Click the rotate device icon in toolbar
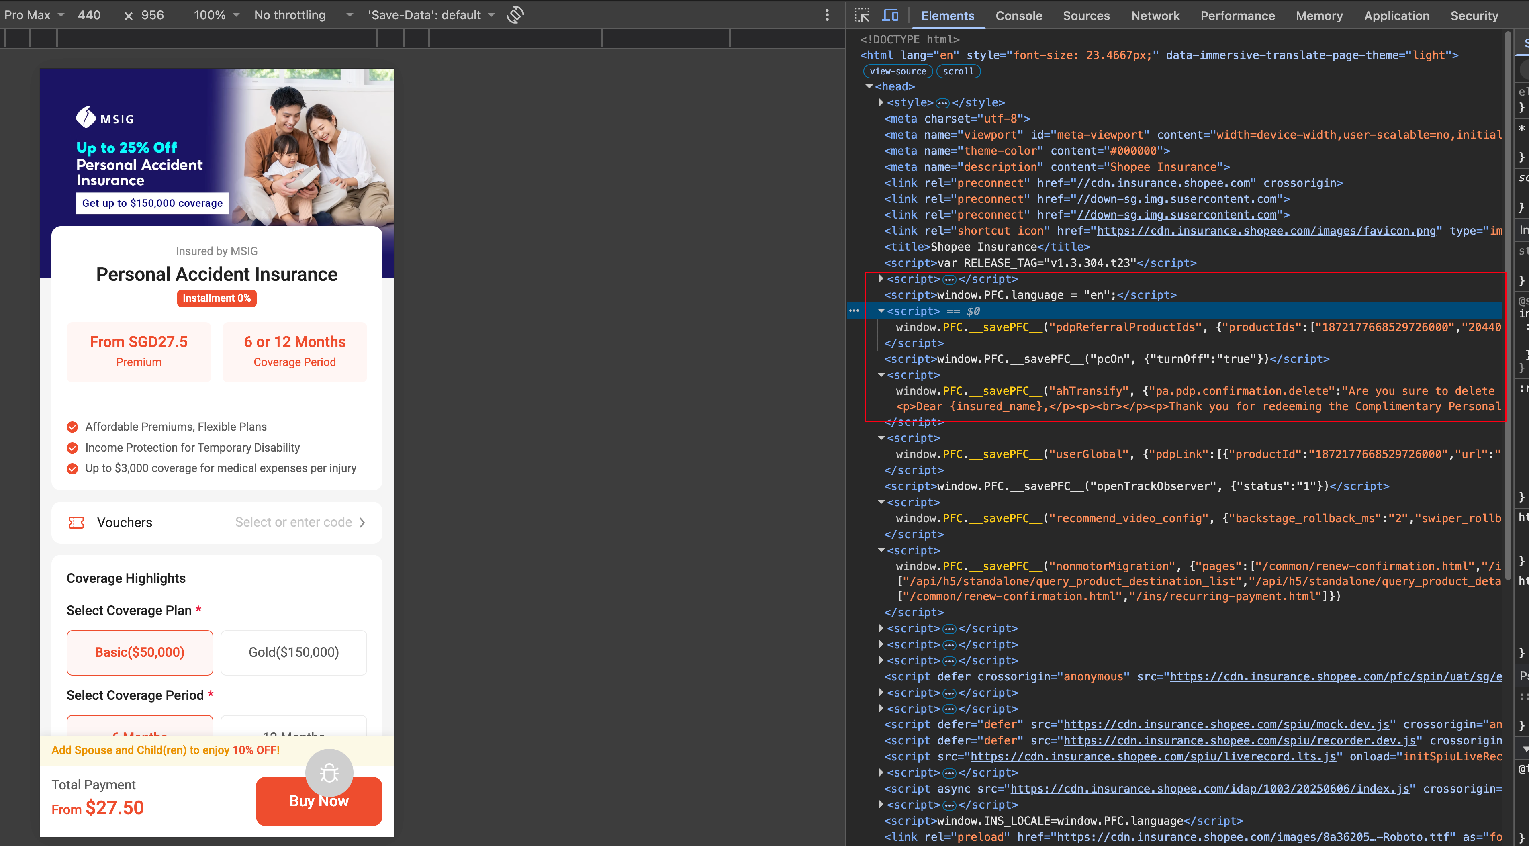The height and width of the screenshot is (846, 1529). [x=515, y=15]
